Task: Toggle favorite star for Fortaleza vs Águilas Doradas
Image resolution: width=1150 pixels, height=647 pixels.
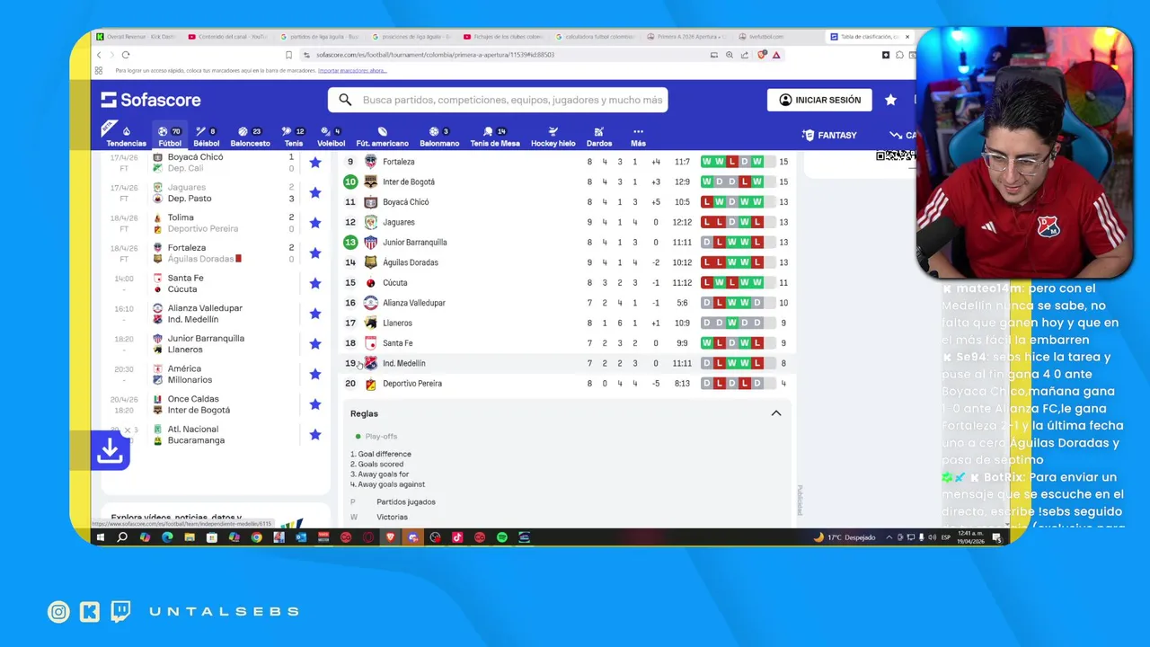Action: [314, 253]
